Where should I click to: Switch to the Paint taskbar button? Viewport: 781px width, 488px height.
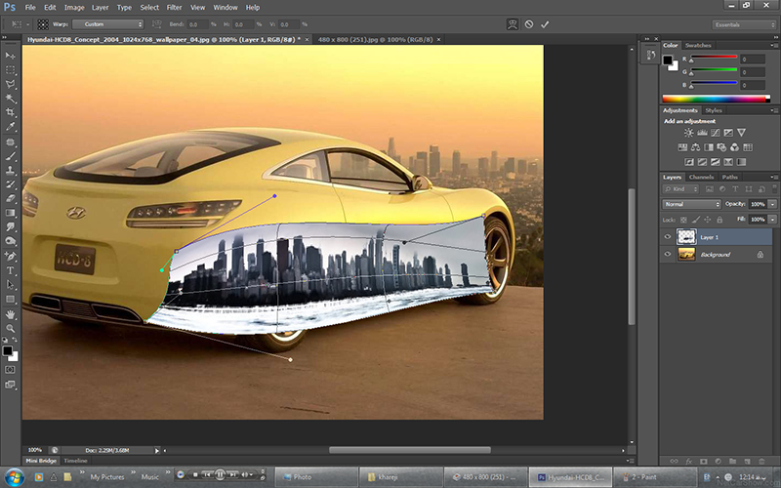point(654,477)
